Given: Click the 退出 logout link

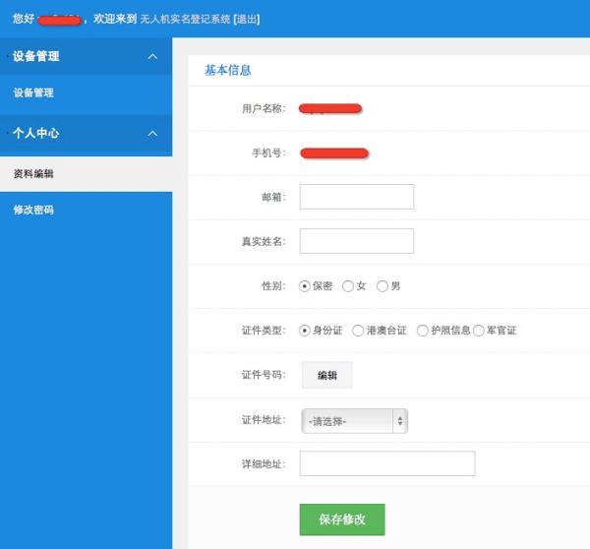Looking at the screenshot, I should pos(246,19).
